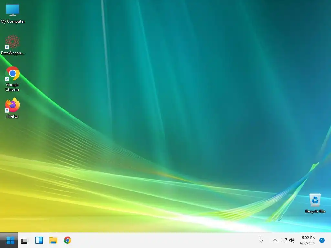Screen dimensions: 331x248
Task: Open the Widgets panel on taskbar
Action: 39,240
